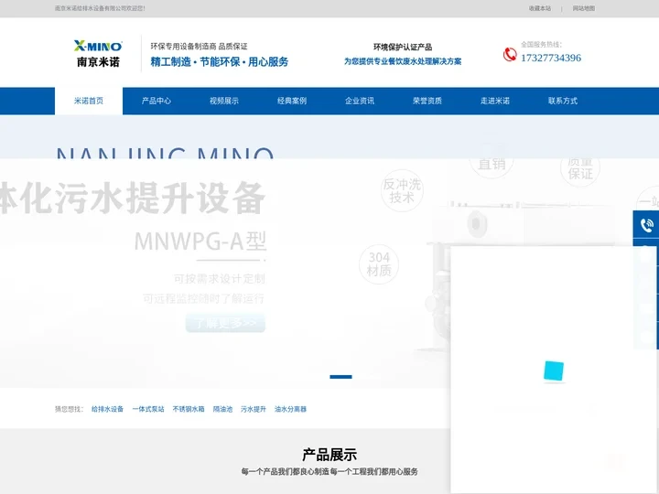
Task: Select 经典案例 in the nav bar
Action: tap(292, 101)
